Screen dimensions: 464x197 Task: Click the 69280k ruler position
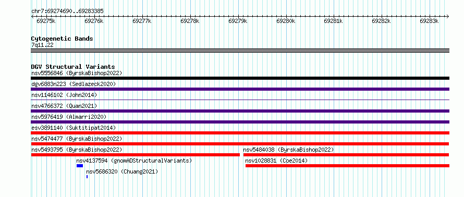pos(286,21)
